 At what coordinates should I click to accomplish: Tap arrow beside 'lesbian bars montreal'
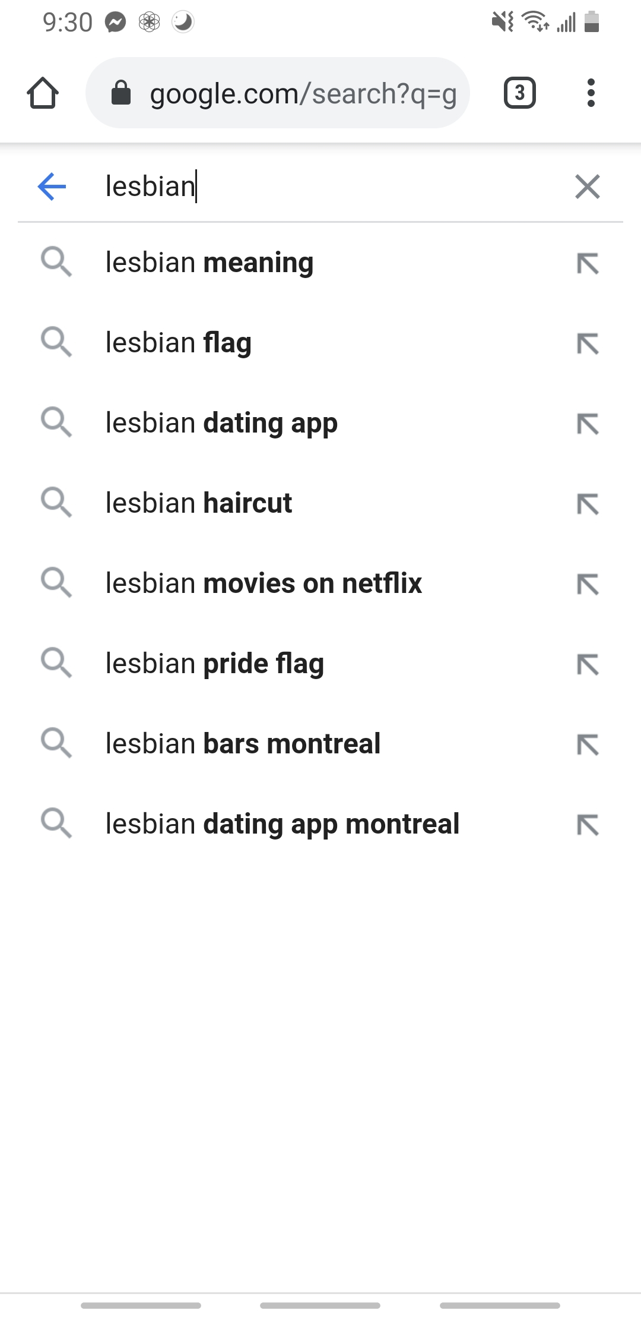click(x=588, y=744)
